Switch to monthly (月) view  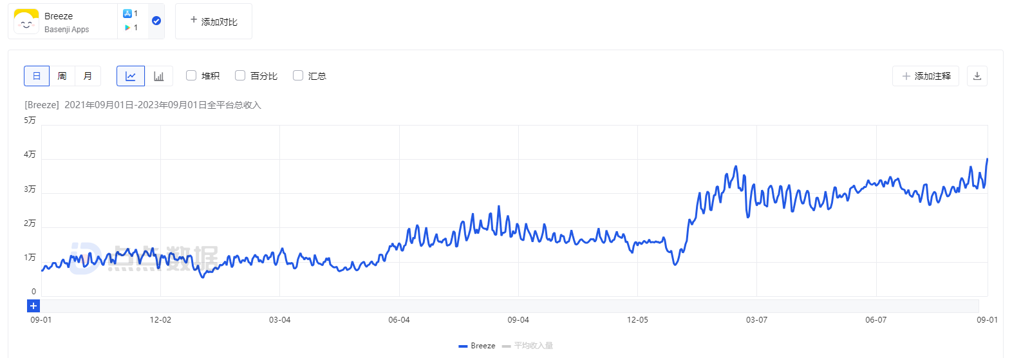click(x=88, y=76)
